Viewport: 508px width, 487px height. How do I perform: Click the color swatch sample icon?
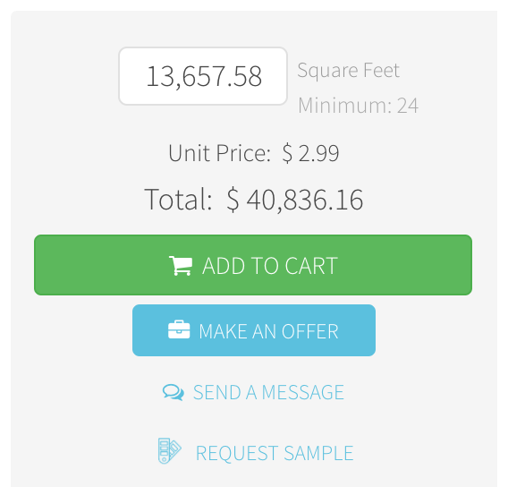[169, 450]
